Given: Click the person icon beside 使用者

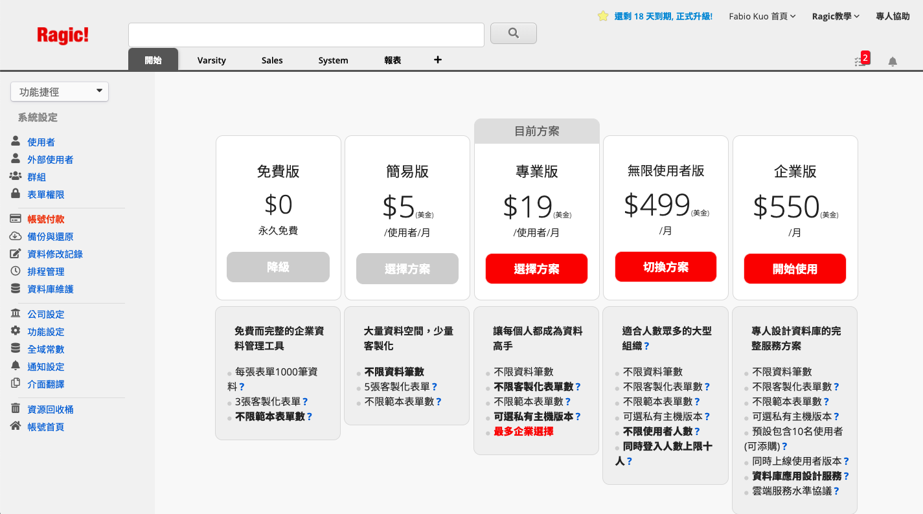Looking at the screenshot, I should tap(16, 141).
